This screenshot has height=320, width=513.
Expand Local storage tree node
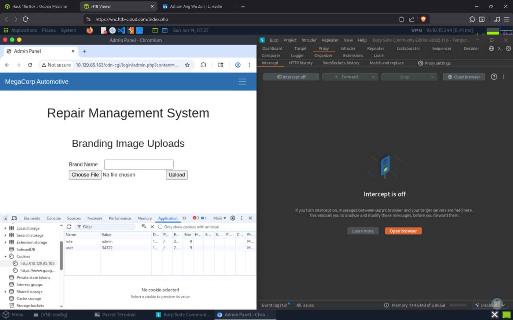[5, 228]
